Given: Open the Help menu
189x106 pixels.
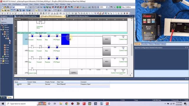Looking at the screenshot, I should tap(69, 4).
